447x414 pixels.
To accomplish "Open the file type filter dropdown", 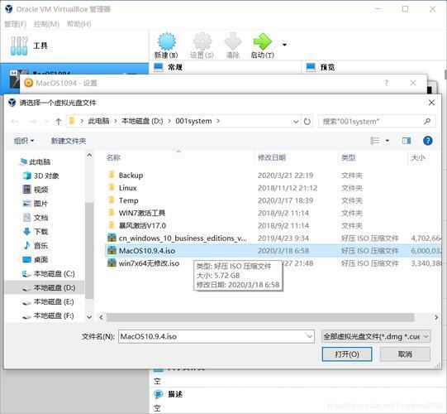I will (x=376, y=336).
